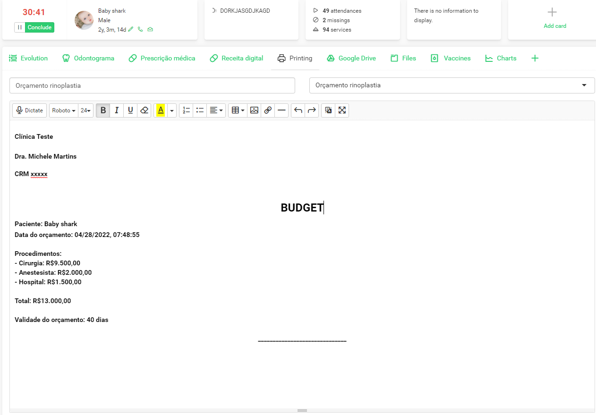Viewport: 596px width, 415px height.
Task: Select the Printing tab
Action: (x=295, y=59)
